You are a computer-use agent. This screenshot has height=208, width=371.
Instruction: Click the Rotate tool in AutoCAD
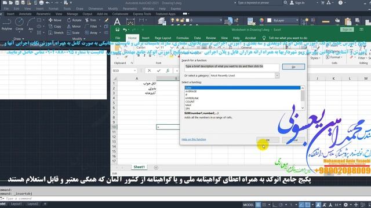tap(74, 20)
